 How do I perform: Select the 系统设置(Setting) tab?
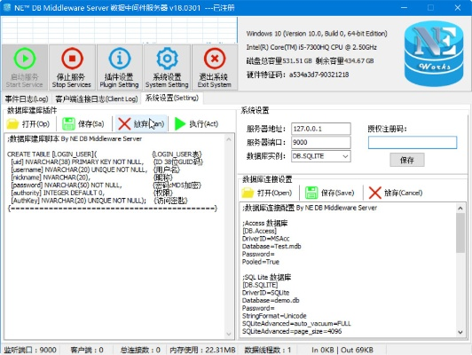(172, 99)
